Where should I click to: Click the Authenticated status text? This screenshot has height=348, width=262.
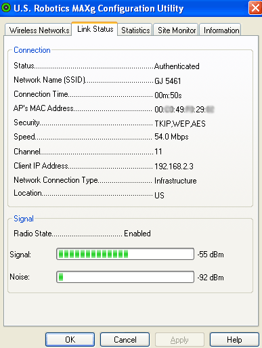(177, 66)
